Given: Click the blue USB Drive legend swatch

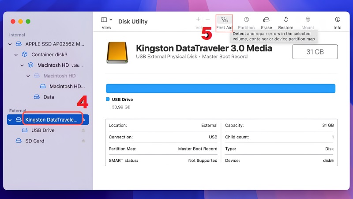Looking at the screenshot, I should pyautogui.click(x=108, y=99).
